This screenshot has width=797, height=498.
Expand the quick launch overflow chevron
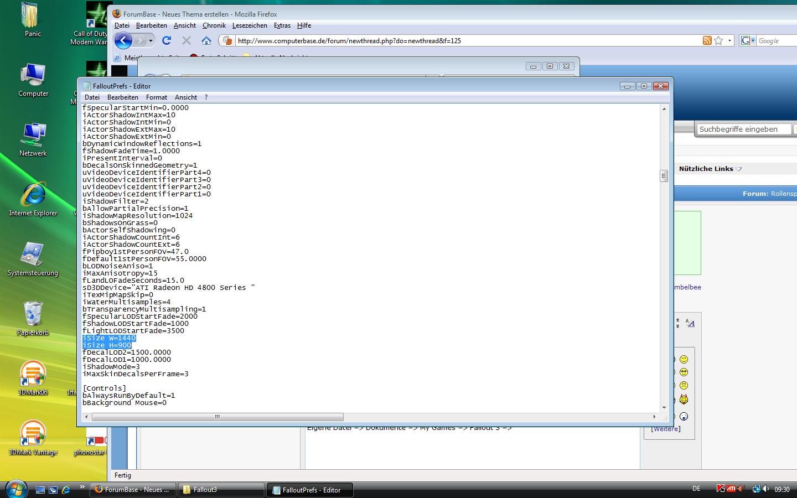[82, 487]
